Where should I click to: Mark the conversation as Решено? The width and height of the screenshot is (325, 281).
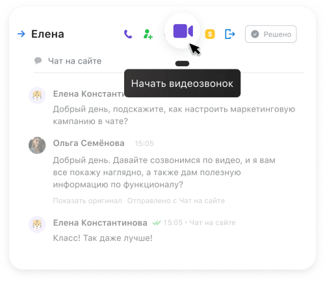(x=270, y=34)
